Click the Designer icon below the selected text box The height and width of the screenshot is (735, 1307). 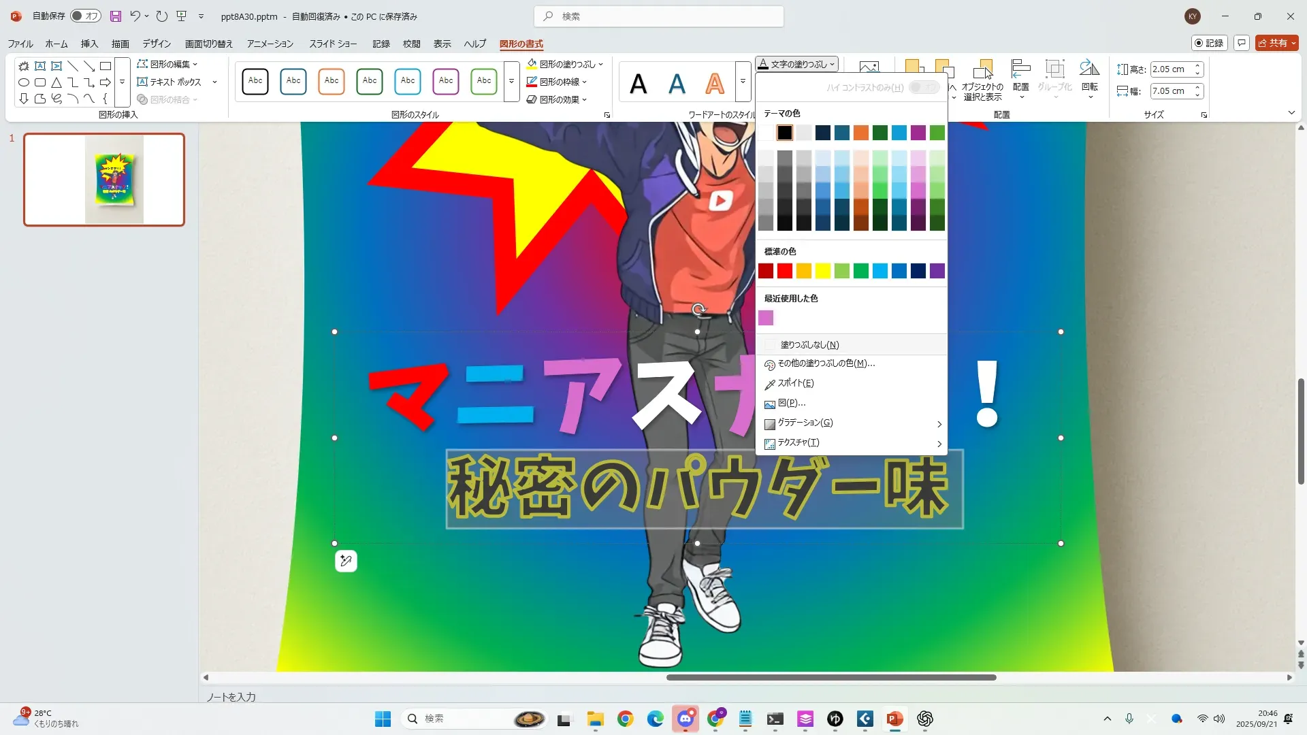[346, 561]
